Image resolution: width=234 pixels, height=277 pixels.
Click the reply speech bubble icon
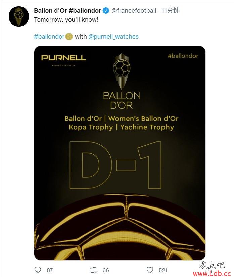(x=38, y=270)
